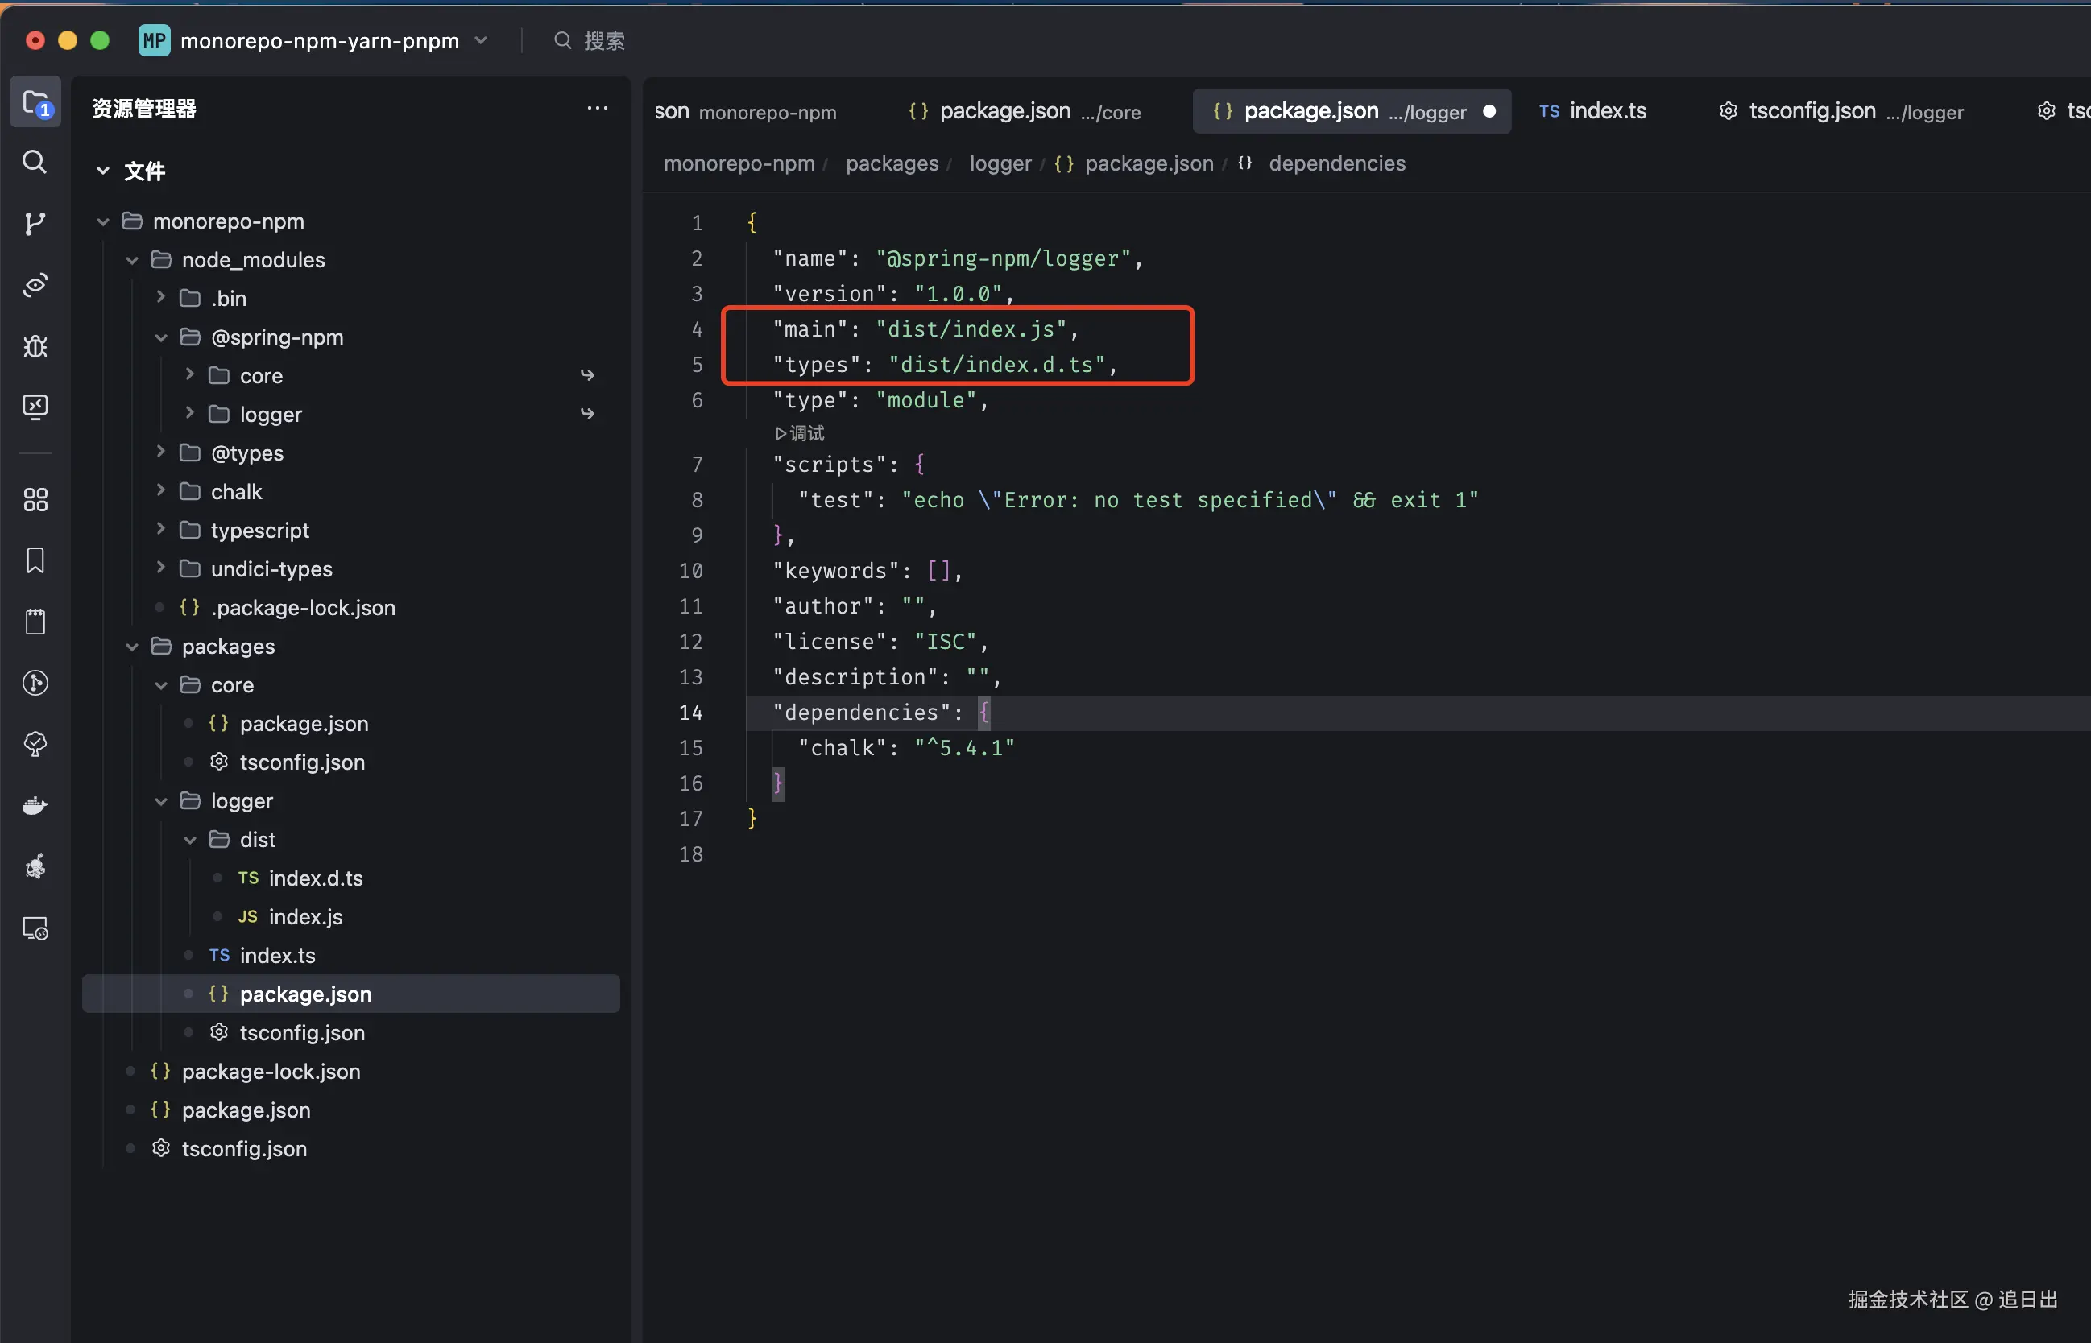This screenshot has width=2091, height=1343.
Task: Open index.d.ts in the file tree
Action: [x=315, y=878]
